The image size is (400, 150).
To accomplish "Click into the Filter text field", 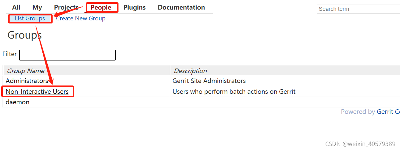I will [x=67, y=55].
